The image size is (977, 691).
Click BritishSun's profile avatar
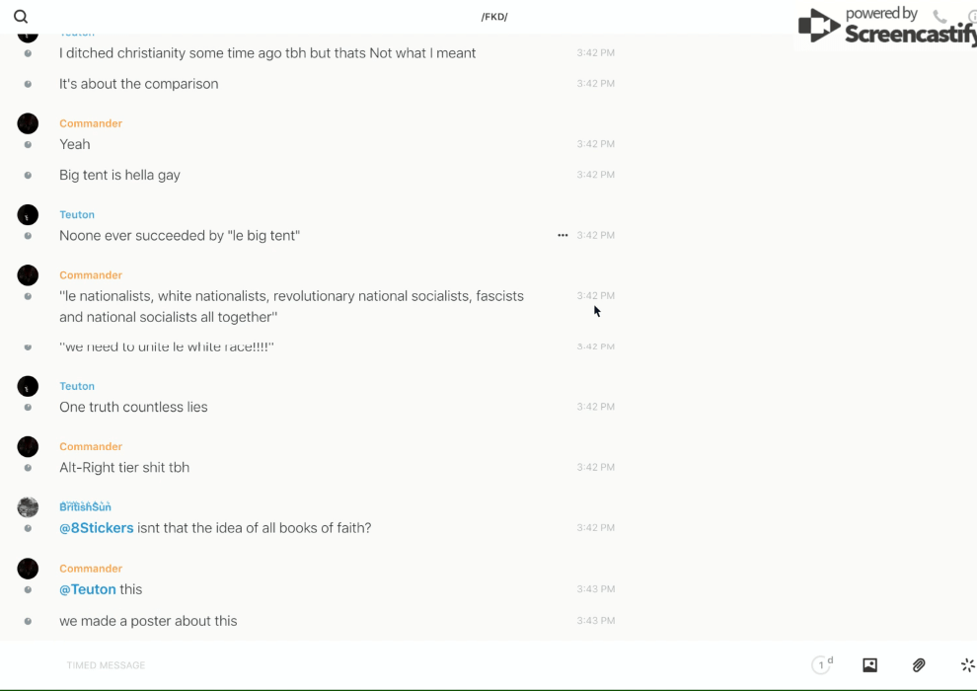tap(28, 507)
